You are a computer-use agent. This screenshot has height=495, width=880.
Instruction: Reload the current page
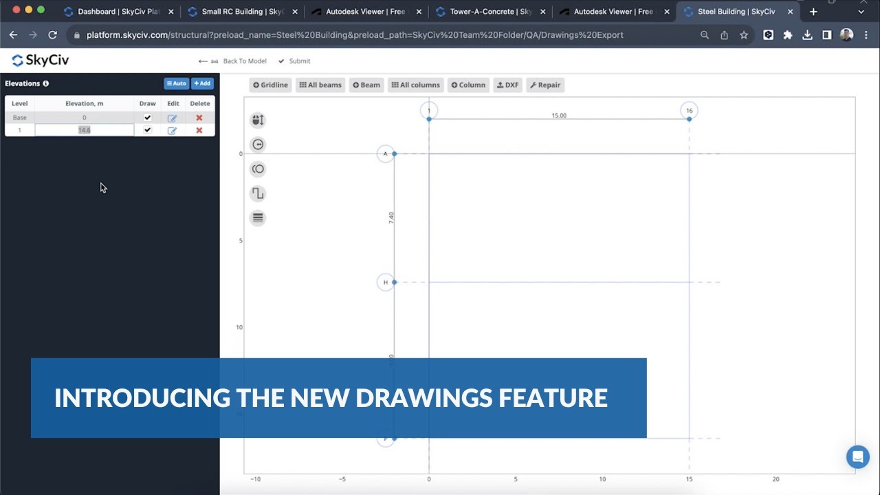point(53,35)
